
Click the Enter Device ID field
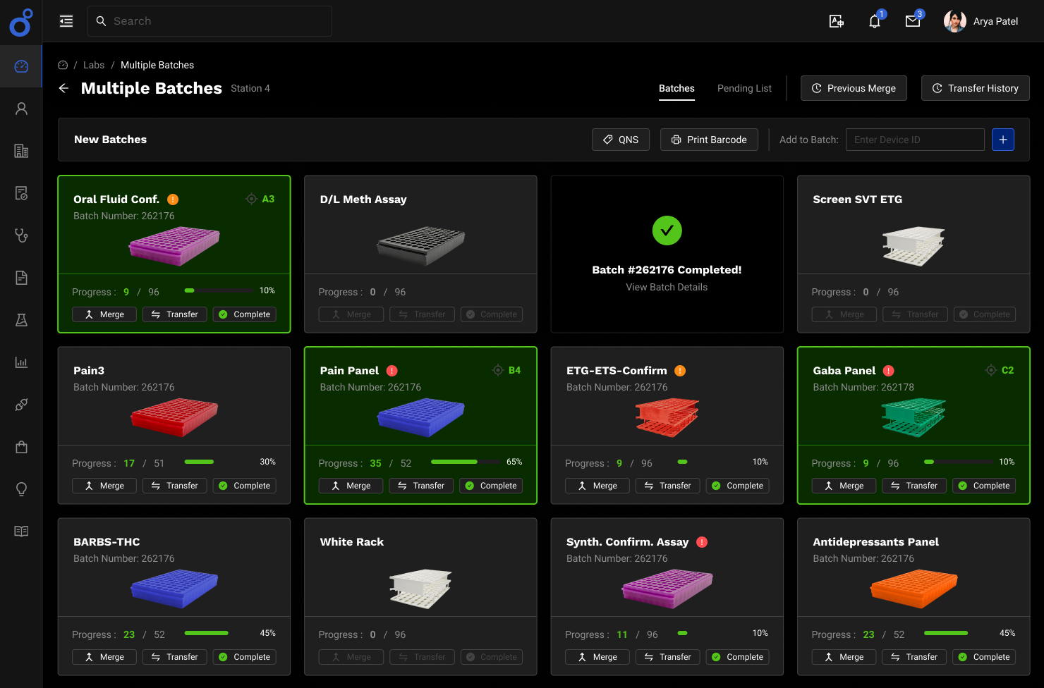point(915,140)
